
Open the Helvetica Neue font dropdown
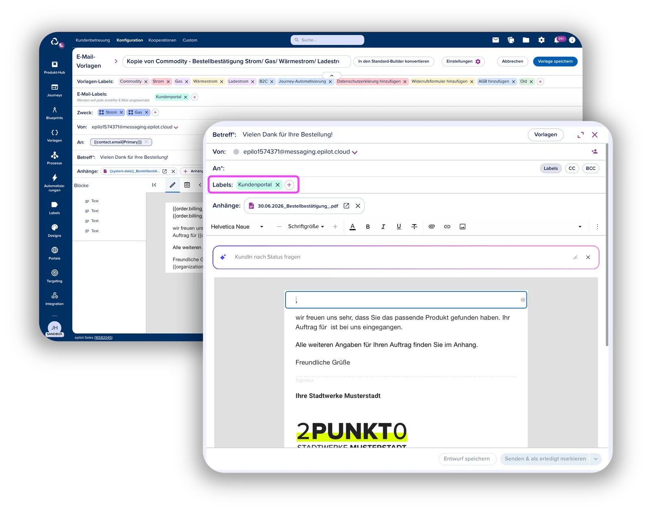[237, 227]
